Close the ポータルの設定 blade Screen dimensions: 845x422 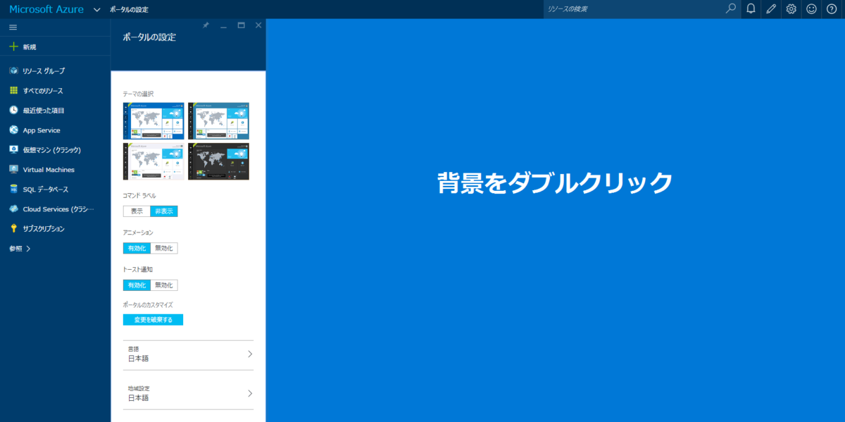point(258,25)
